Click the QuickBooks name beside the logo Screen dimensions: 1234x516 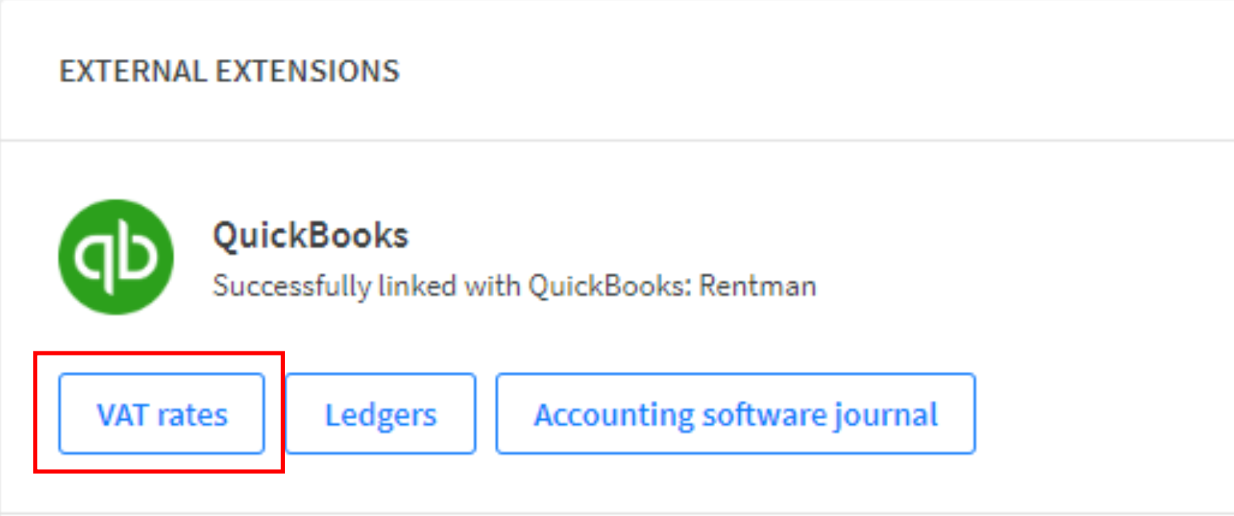pyautogui.click(x=311, y=236)
